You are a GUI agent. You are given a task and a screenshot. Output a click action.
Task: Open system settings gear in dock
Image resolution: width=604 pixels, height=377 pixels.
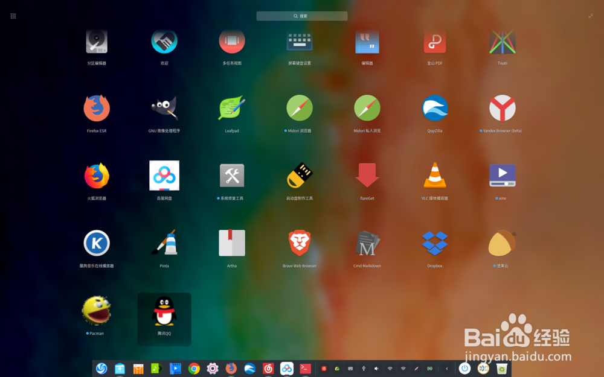click(212, 369)
